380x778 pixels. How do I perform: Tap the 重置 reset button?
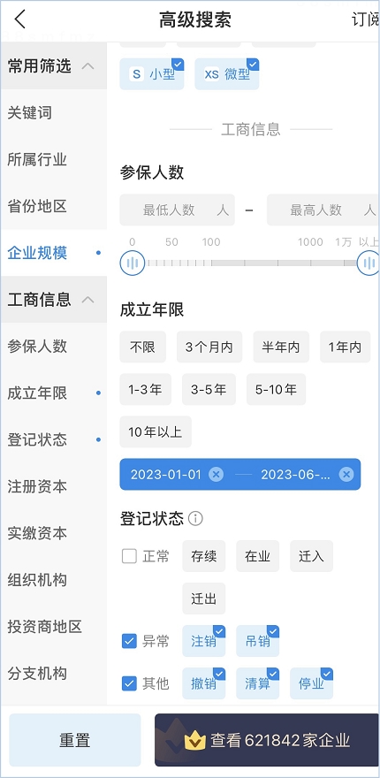point(75,740)
